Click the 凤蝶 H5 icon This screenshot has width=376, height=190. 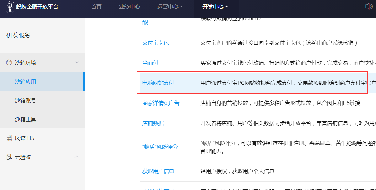[x=9, y=138]
